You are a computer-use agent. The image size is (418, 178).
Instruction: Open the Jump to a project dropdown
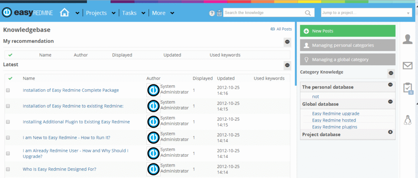coord(367,13)
